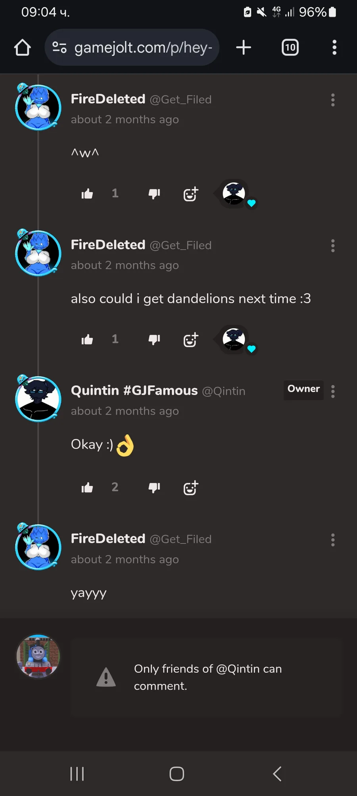Image resolution: width=357 pixels, height=796 pixels.
Task: Tap the gamejolt.com address bar
Action: pyautogui.click(x=132, y=47)
